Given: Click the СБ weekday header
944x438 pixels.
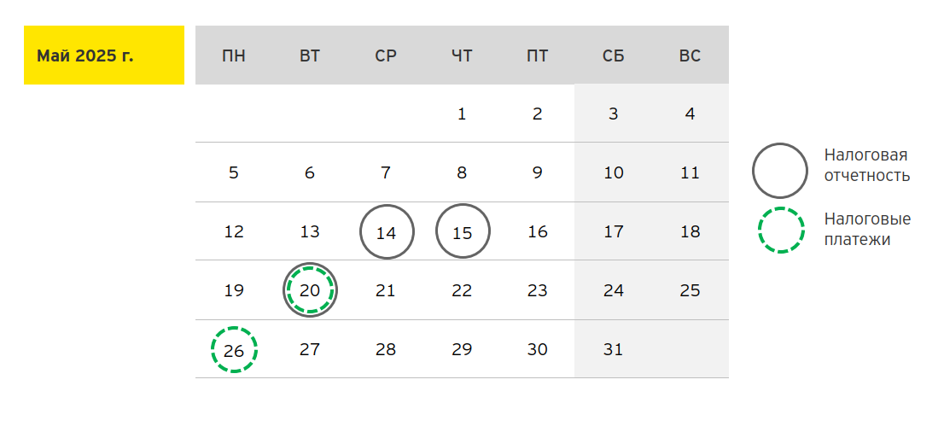Looking at the screenshot, I should pyautogui.click(x=613, y=56).
